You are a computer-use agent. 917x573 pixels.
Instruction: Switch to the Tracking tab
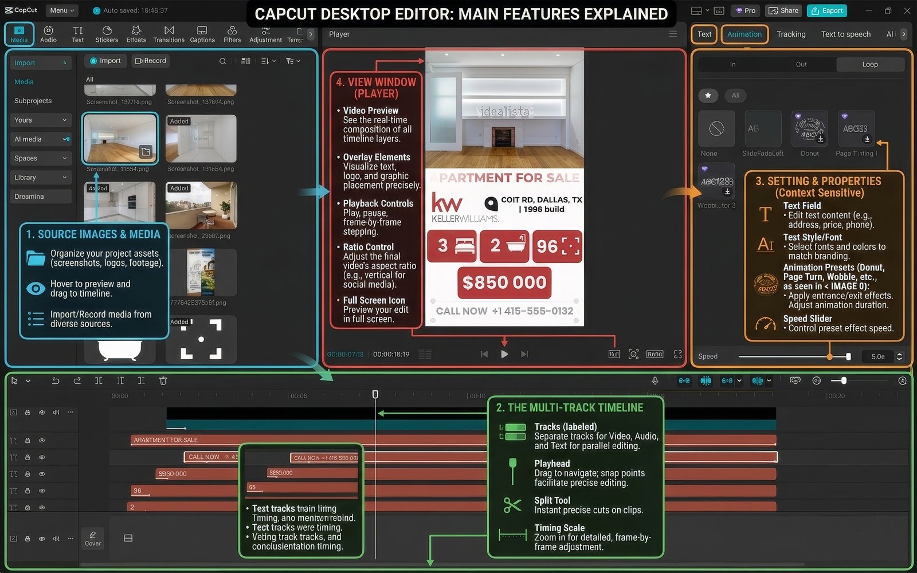(790, 34)
